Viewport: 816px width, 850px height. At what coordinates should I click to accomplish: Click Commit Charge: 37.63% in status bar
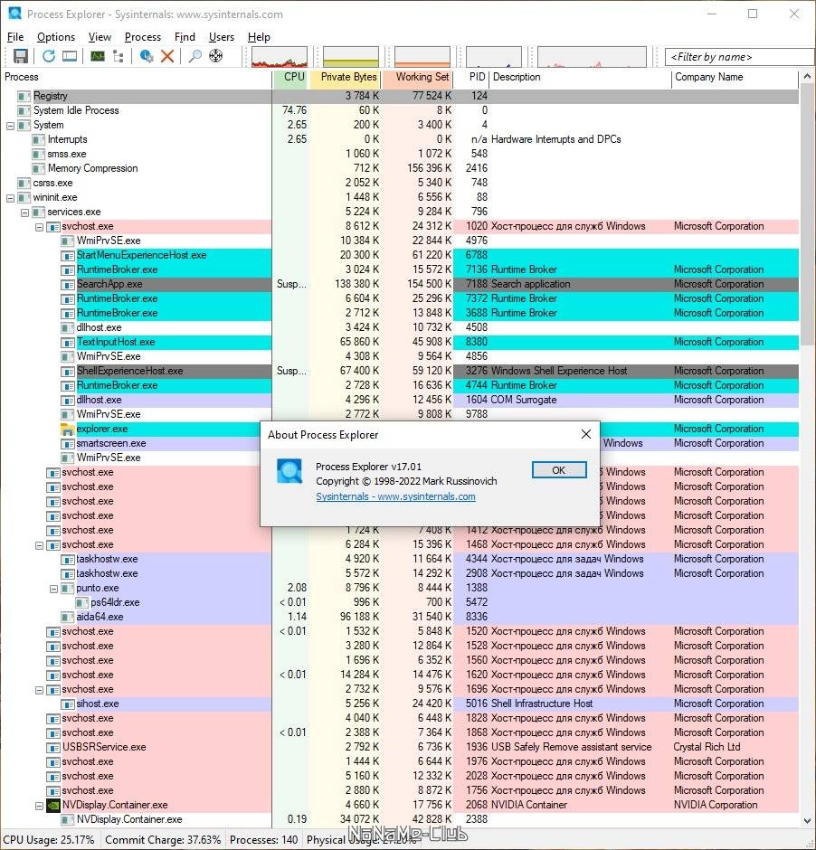tap(163, 840)
